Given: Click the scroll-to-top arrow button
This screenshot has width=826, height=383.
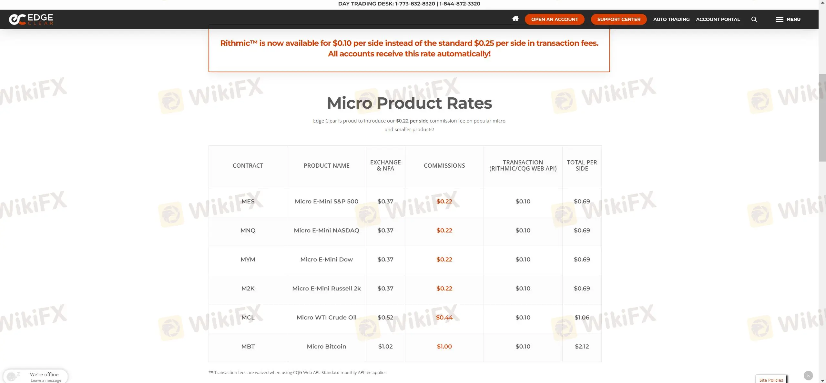Looking at the screenshot, I should click(808, 375).
